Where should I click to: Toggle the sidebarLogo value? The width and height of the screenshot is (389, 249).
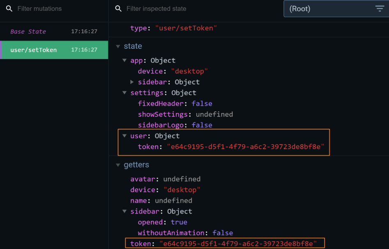pos(202,125)
